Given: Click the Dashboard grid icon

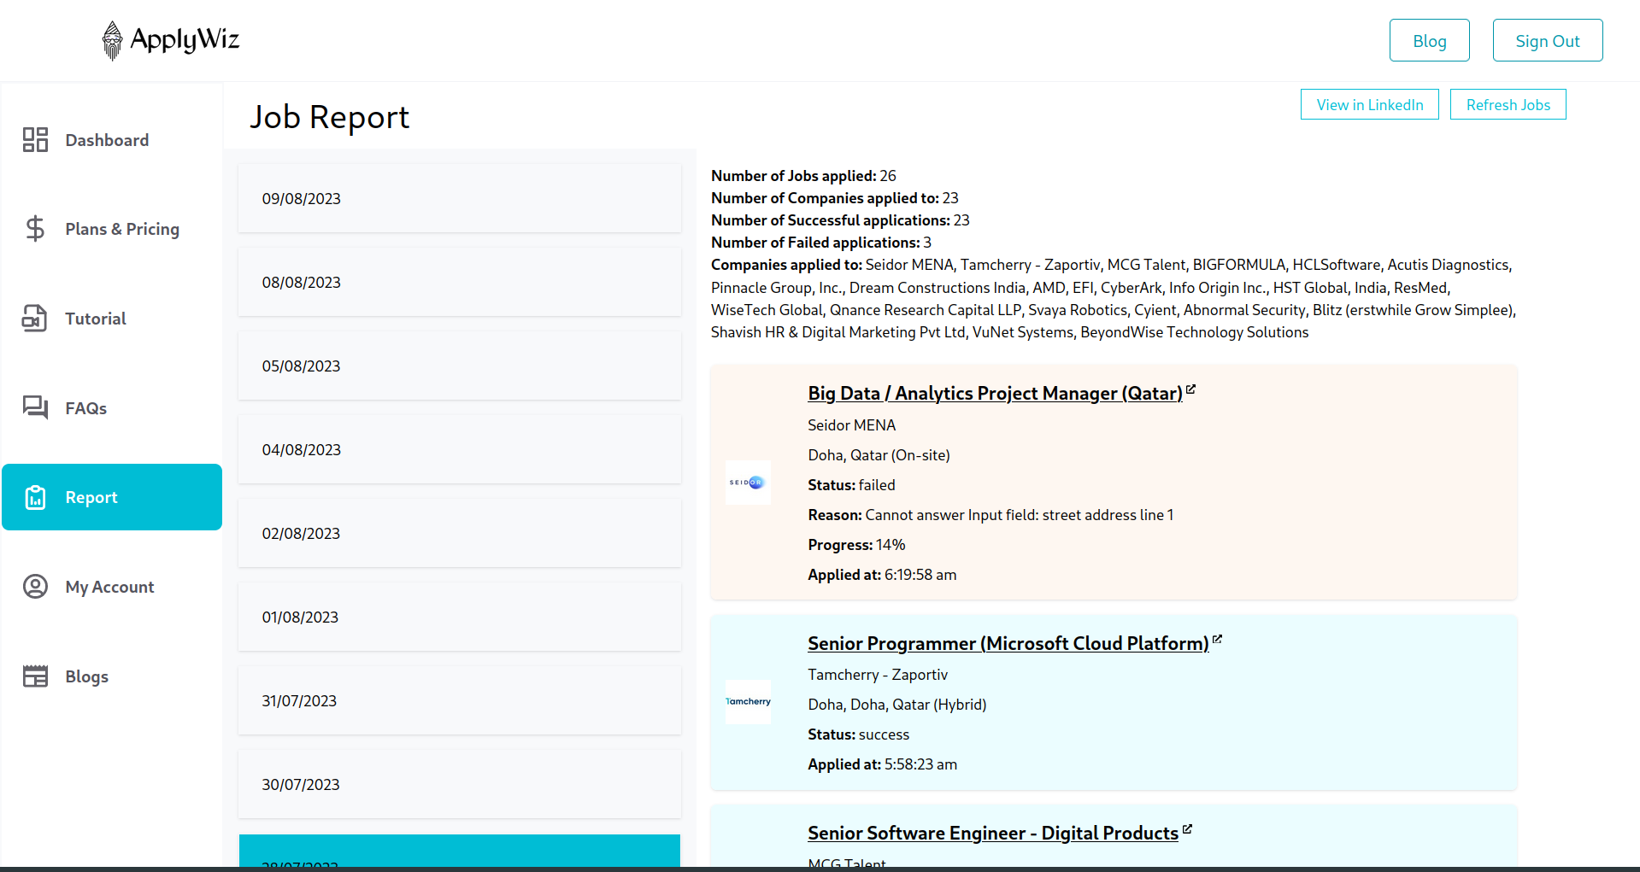Looking at the screenshot, I should 35,139.
